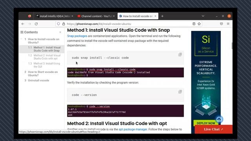Close the Install IntelliJ IDEA tab
This screenshot has width=251, height=141.
[x=72, y=16]
